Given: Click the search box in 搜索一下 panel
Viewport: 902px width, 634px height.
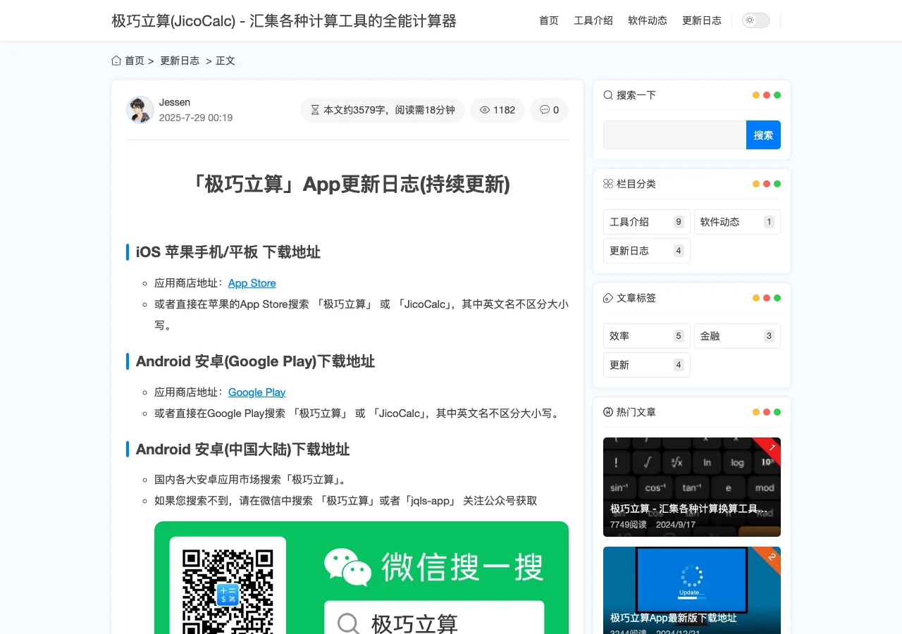Looking at the screenshot, I should (x=674, y=135).
